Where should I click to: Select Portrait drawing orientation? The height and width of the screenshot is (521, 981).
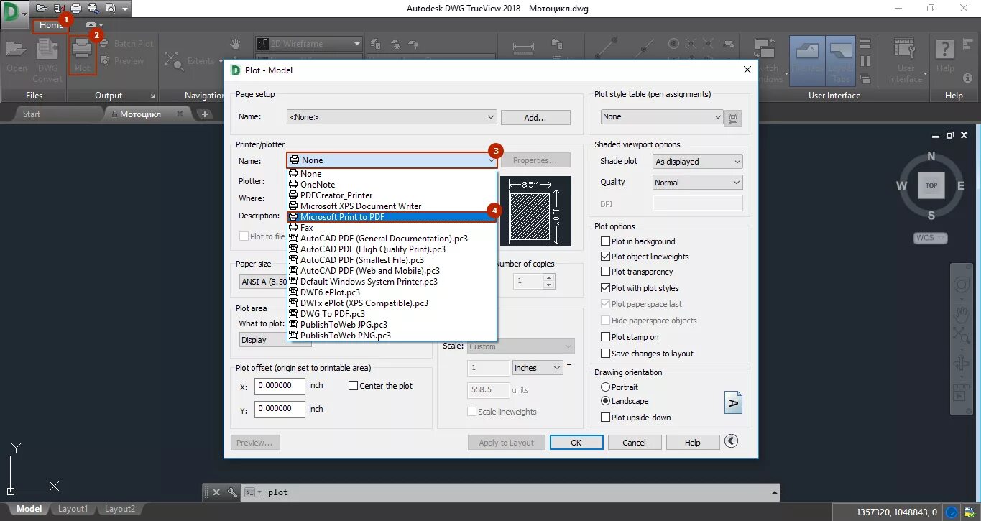(605, 387)
